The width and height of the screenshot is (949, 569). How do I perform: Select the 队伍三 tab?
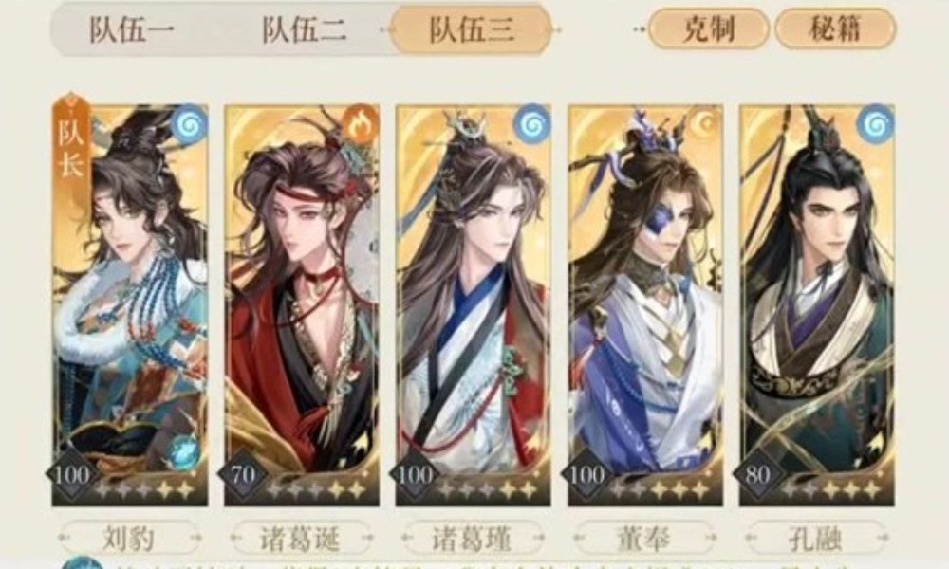472,29
